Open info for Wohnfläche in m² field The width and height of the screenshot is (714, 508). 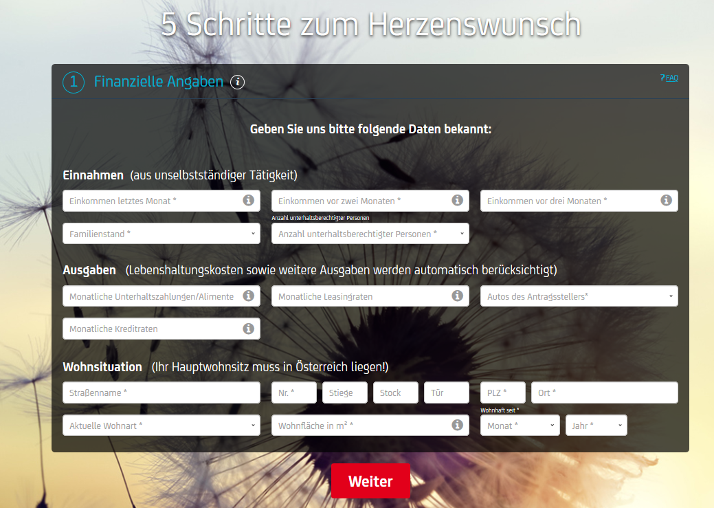click(458, 425)
